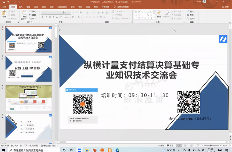Toggle strikethrough abc button
Image resolution: width=232 pixels, height=152 pixels.
(57, 17)
